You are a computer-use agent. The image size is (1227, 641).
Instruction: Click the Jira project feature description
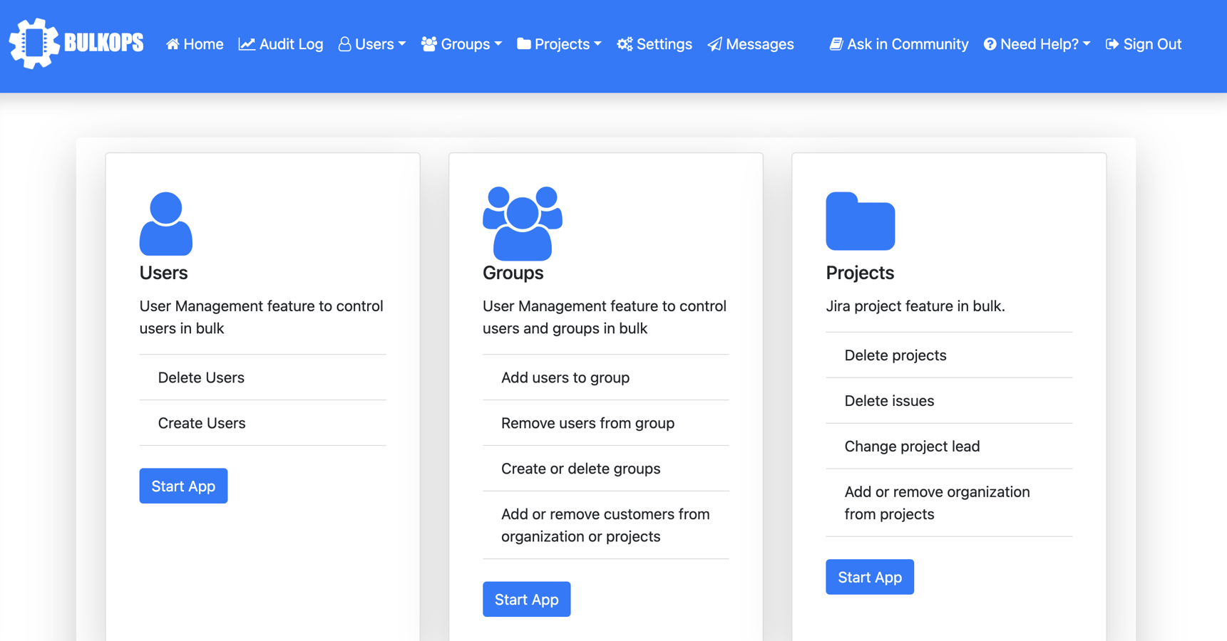click(x=915, y=306)
